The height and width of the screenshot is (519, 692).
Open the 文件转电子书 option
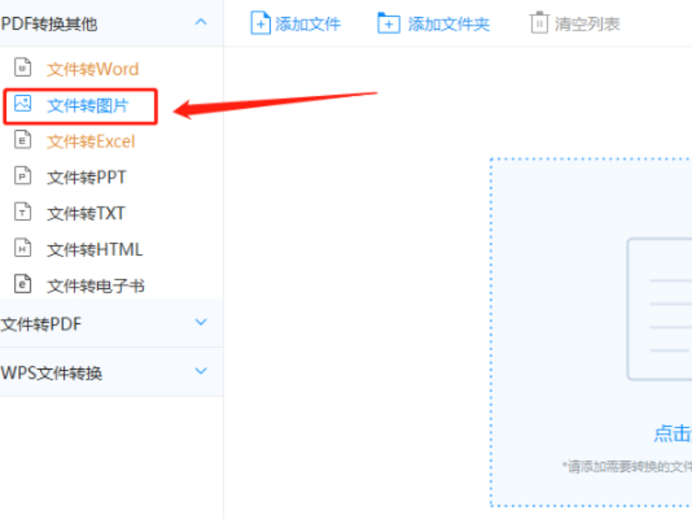(96, 286)
